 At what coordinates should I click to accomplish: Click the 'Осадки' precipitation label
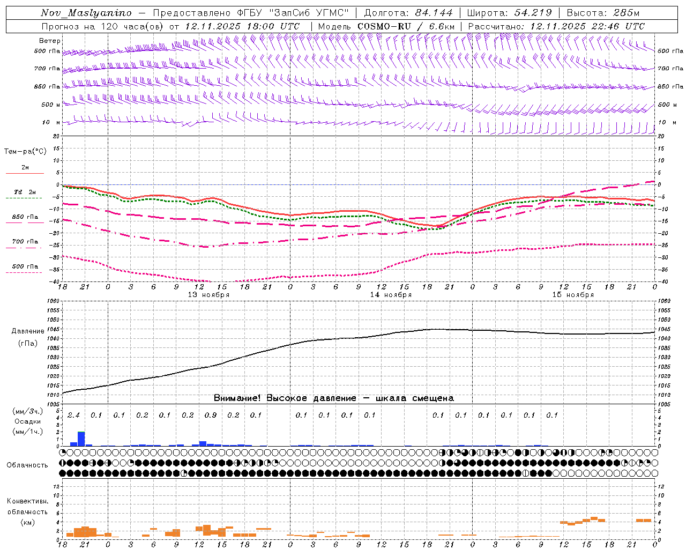point(27,421)
